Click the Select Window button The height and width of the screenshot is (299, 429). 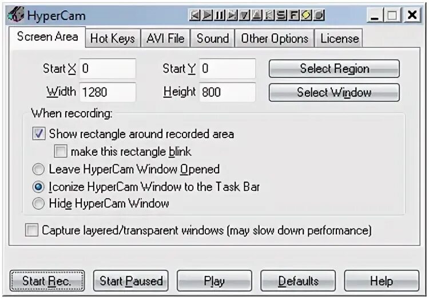click(x=334, y=92)
